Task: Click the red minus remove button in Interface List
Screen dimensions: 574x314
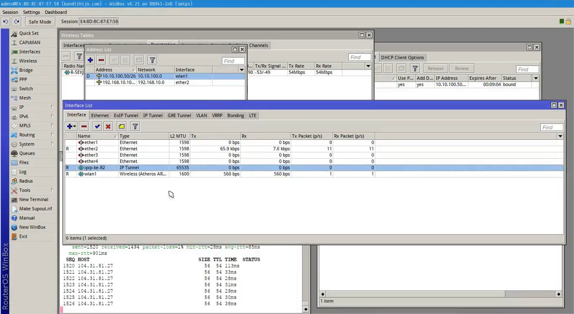Action: 84,126
